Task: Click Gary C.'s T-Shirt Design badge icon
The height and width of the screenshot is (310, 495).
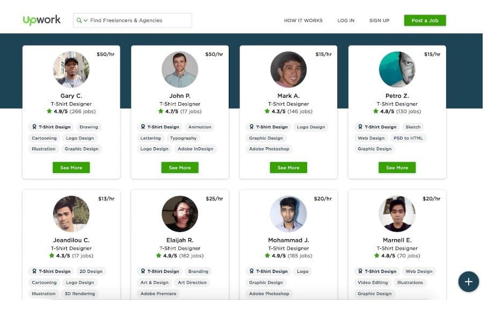Action: click(34, 127)
